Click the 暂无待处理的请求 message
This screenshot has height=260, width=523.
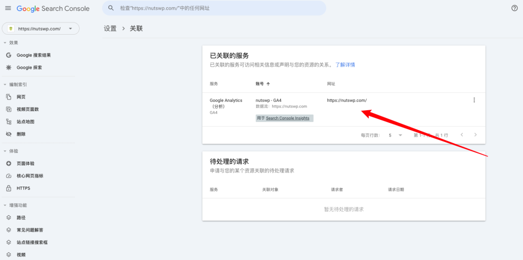click(x=344, y=210)
